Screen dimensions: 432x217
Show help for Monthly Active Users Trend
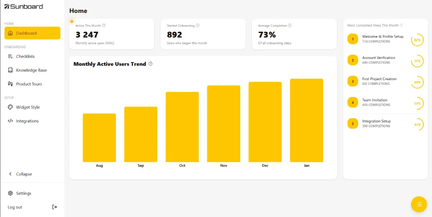(x=150, y=64)
